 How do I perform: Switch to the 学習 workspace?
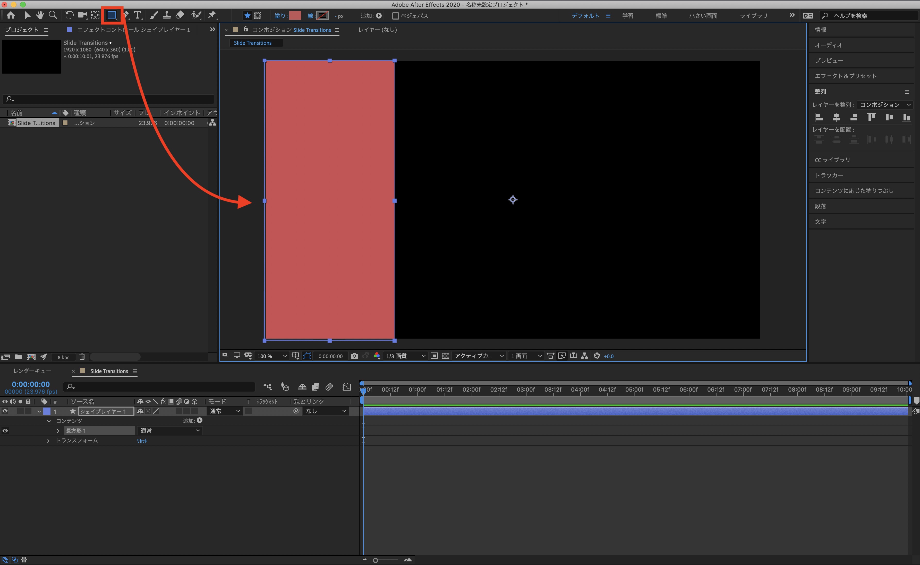(x=628, y=16)
